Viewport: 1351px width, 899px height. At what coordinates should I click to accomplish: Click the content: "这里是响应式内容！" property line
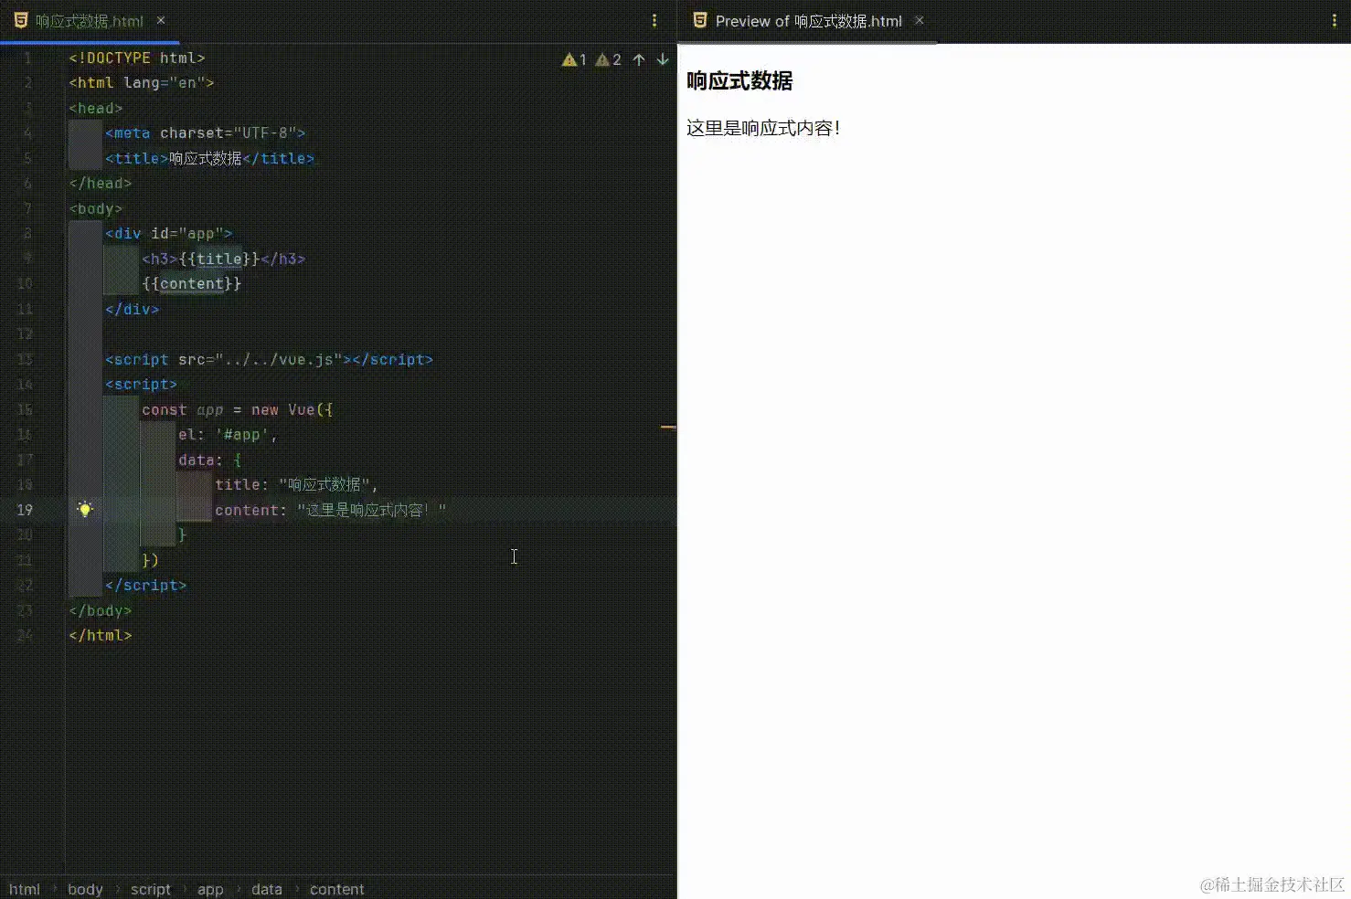tap(331, 510)
